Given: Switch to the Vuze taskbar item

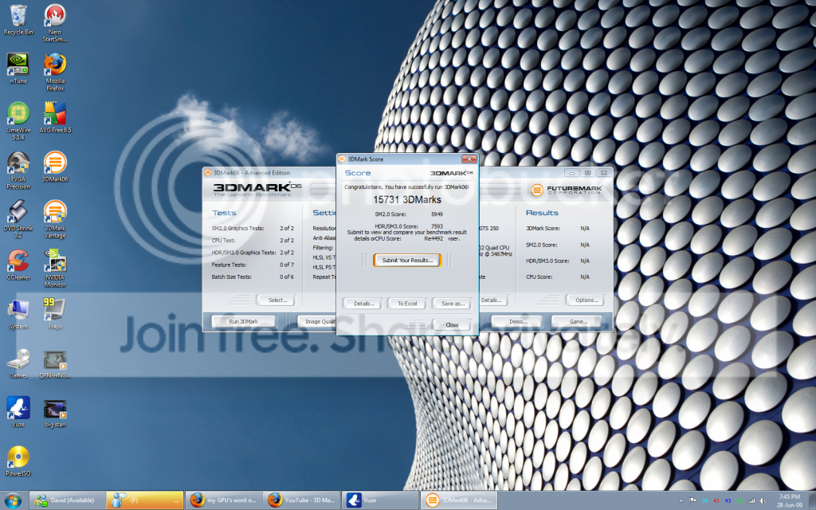Looking at the screenshot, I should click(379, 500).
